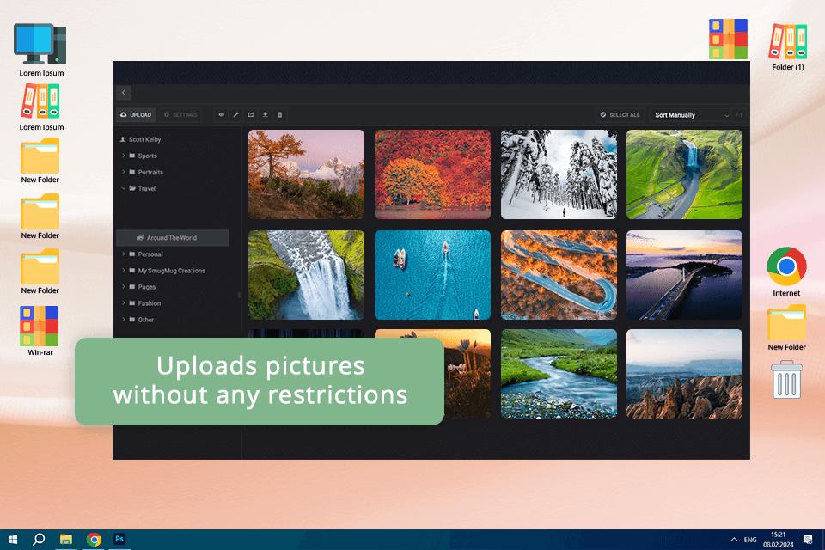Expand the Personal folder chevron
This screenshot has height=550, width=825.
tap(124, 254)
